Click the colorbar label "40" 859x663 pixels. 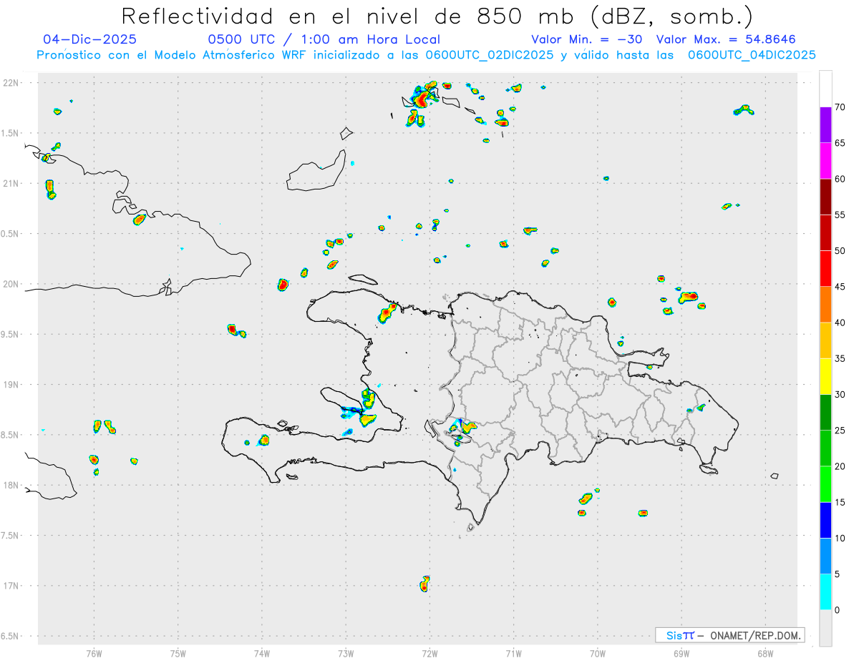(840, 323)
